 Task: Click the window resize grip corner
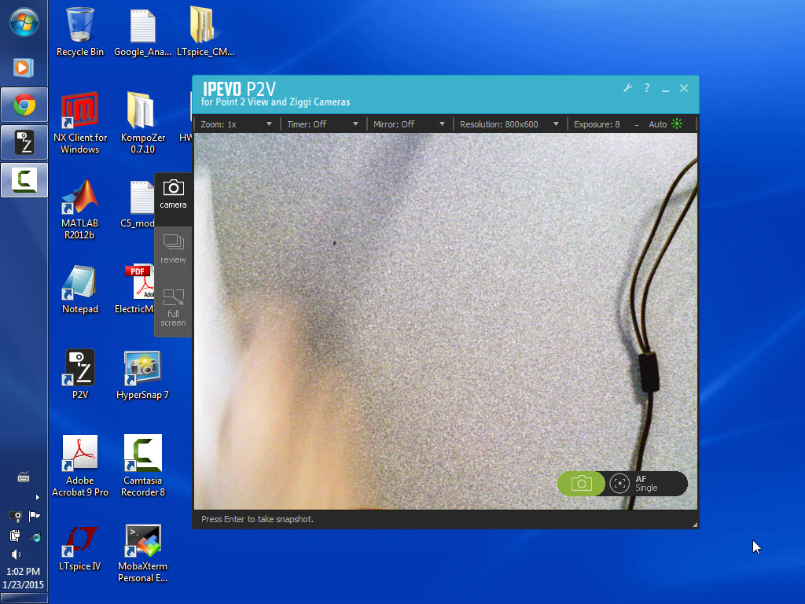(695, 525)
